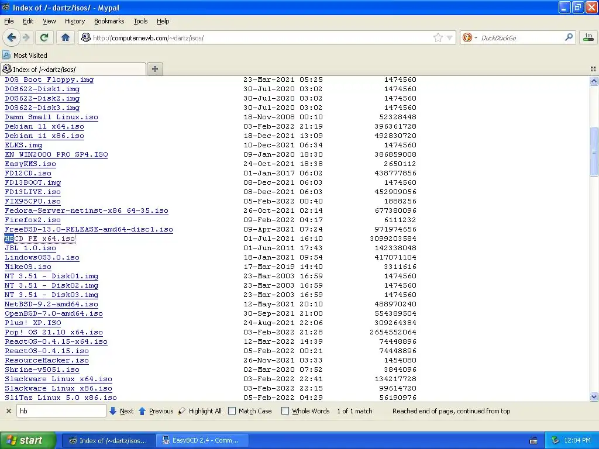Enable the Match Case checkbox
Image resolution: width=599 pixels, height=449 pixels.
pyautogui.click(x=232, y=411)
